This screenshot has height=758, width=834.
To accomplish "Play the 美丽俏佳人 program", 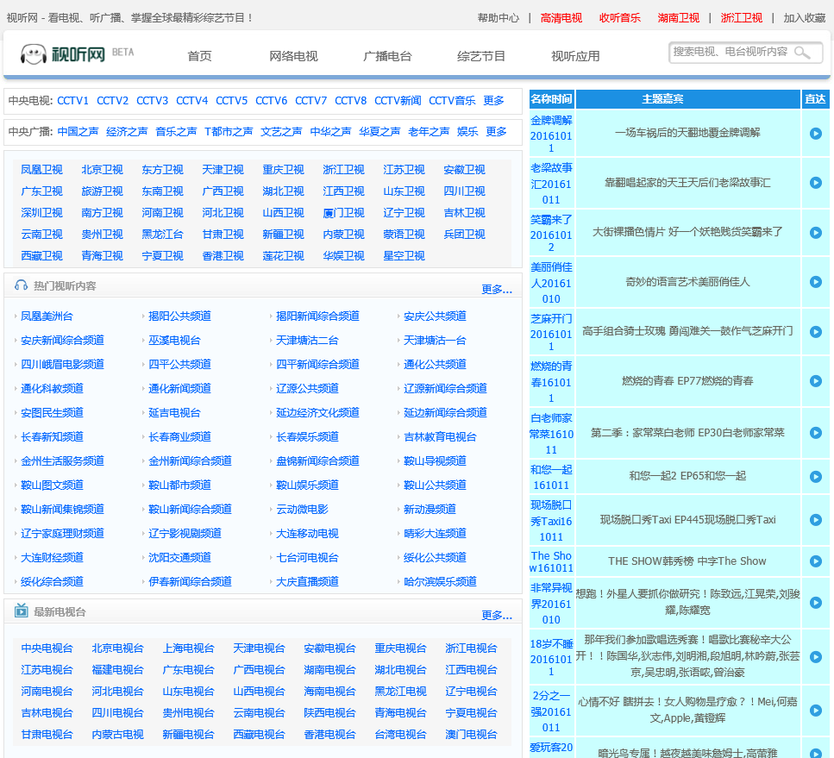I will coord(815,282).
